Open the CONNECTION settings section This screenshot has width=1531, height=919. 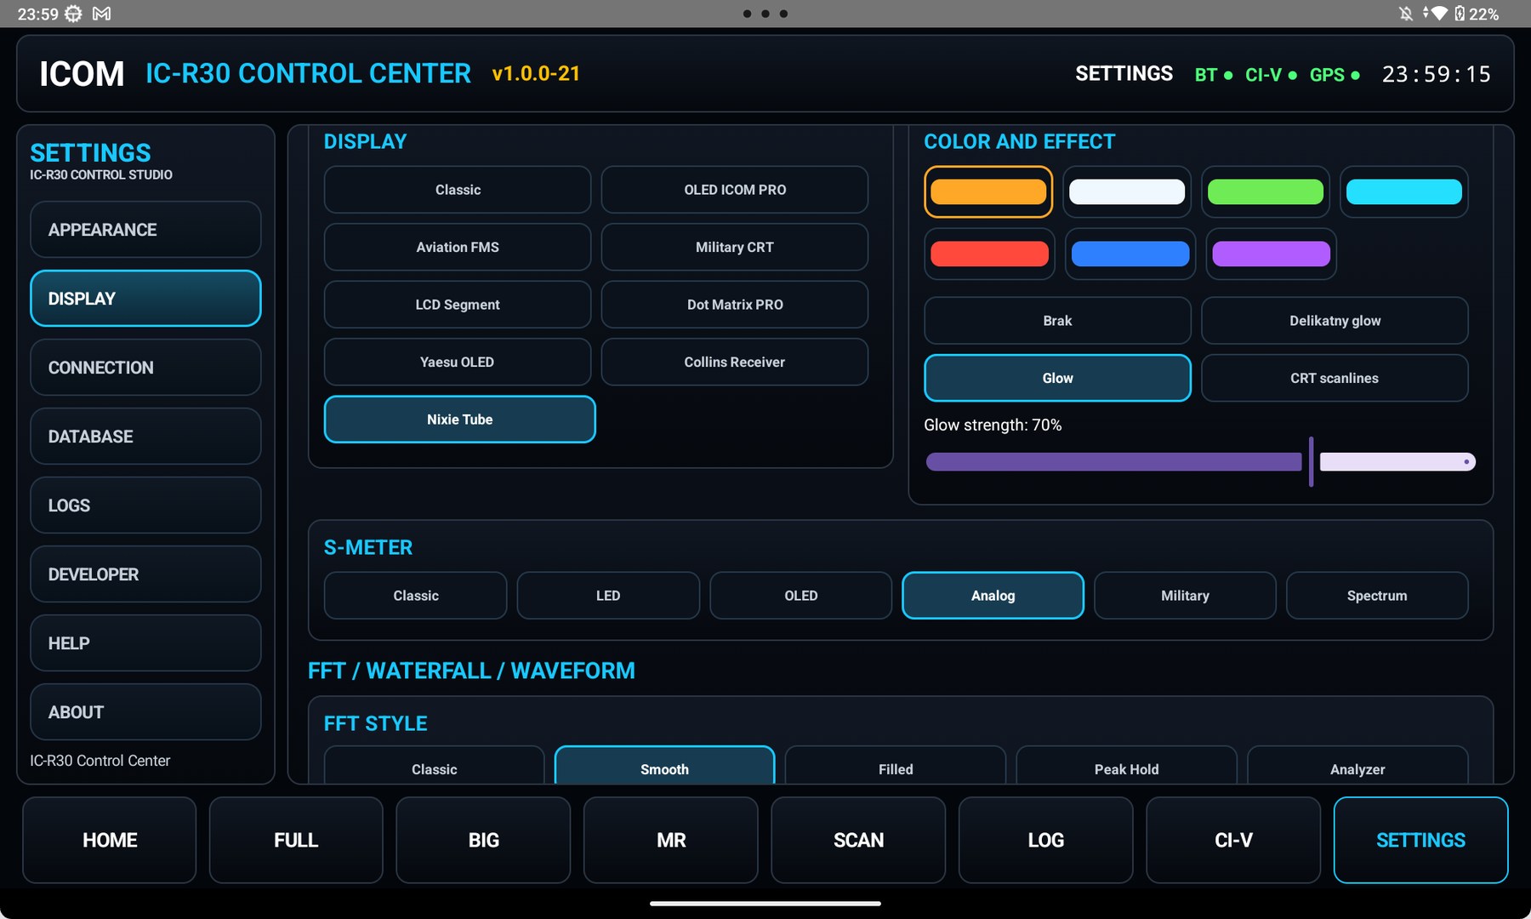click(x=145, y=368)
